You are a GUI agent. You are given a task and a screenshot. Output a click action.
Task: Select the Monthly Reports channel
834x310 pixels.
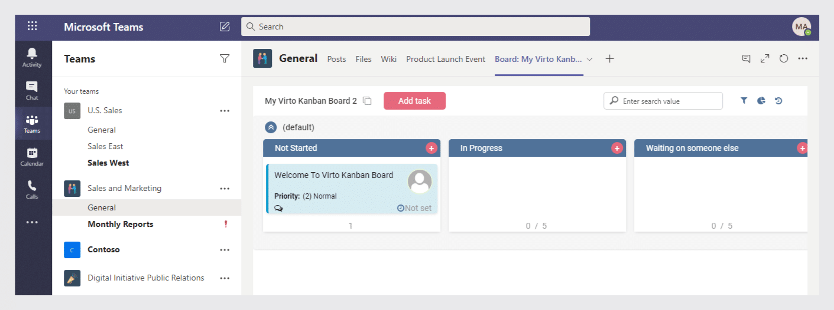tap(121, 224)
